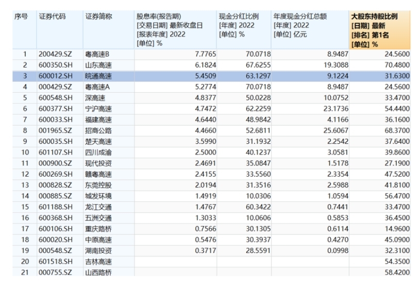The image size is (420, 288).
Task: Click stock code 600106.SH
Action: pyautogui.click(x=56, y=229)
